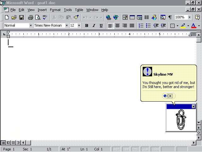Open the File menu
The height and width of the screenshot is (152, 202).
click(x=13, y=10)
